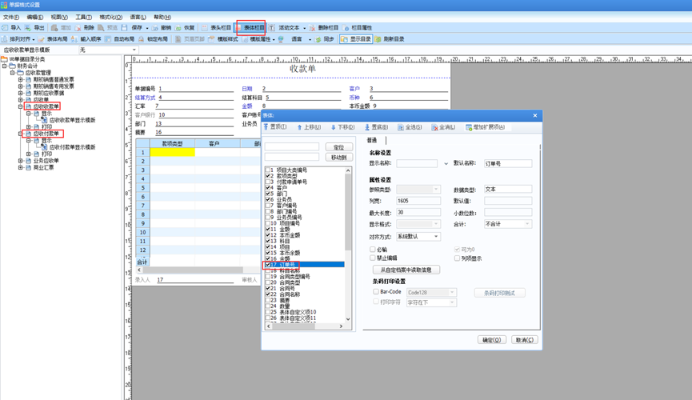The width and height of the screenshot is (692, 400).
Task: Click the 保存 save toolbar icon
Action: pyautogui.click(x=125, y=28)
